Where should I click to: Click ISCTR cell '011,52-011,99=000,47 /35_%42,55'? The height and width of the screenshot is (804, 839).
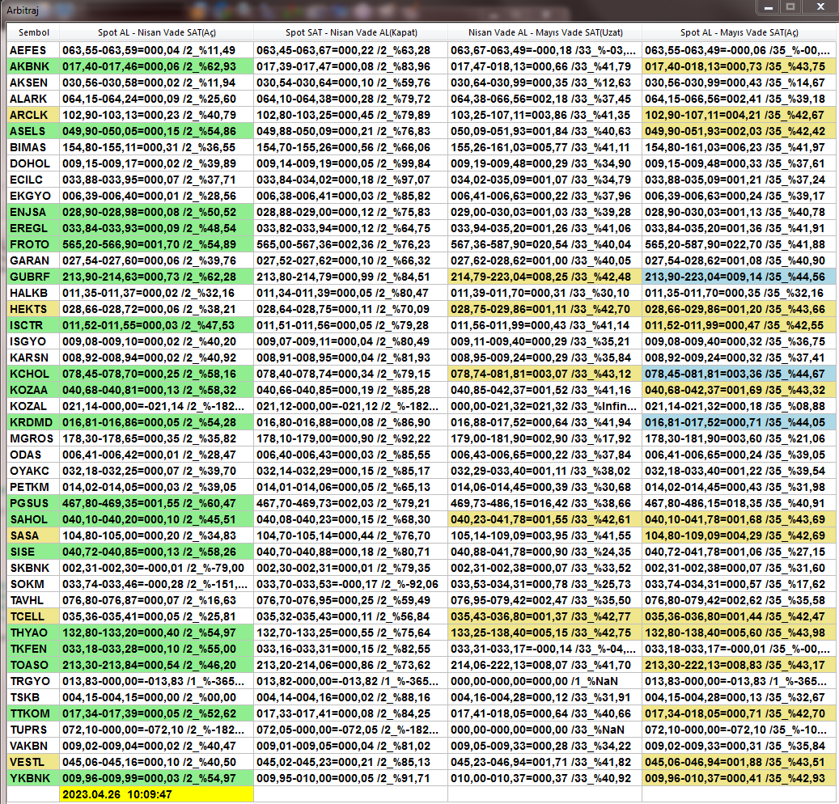pyautogui.click(x=739, y=325)
